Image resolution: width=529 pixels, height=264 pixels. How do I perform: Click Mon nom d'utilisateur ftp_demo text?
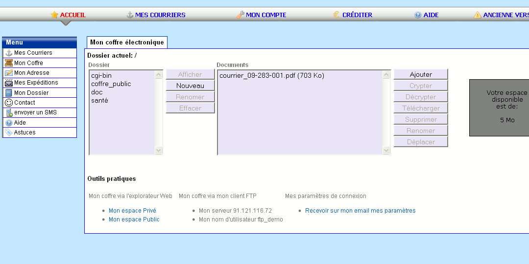pyautogui.click(x=241, y=220)
